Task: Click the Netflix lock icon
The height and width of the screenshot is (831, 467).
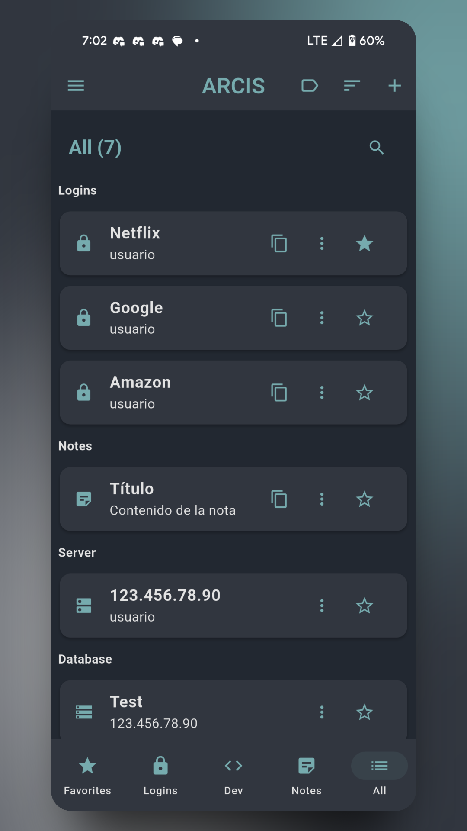Action: [84, 243]
